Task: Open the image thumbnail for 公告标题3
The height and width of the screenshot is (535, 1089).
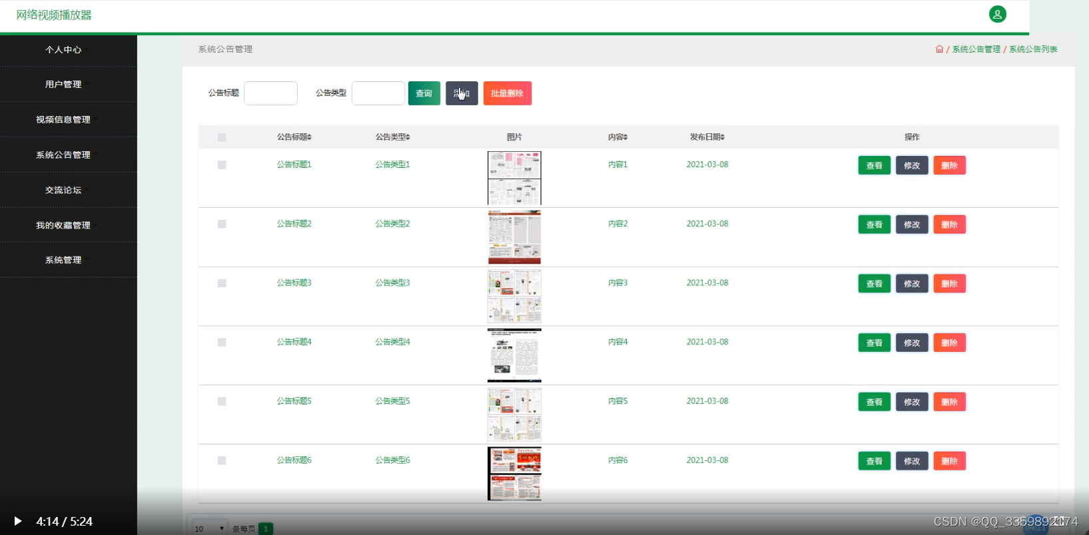Action: (x=514, y=296)
